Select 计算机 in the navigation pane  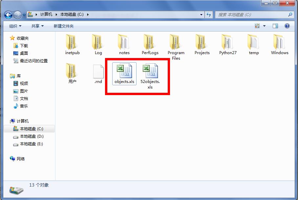(x=23, y=121)
